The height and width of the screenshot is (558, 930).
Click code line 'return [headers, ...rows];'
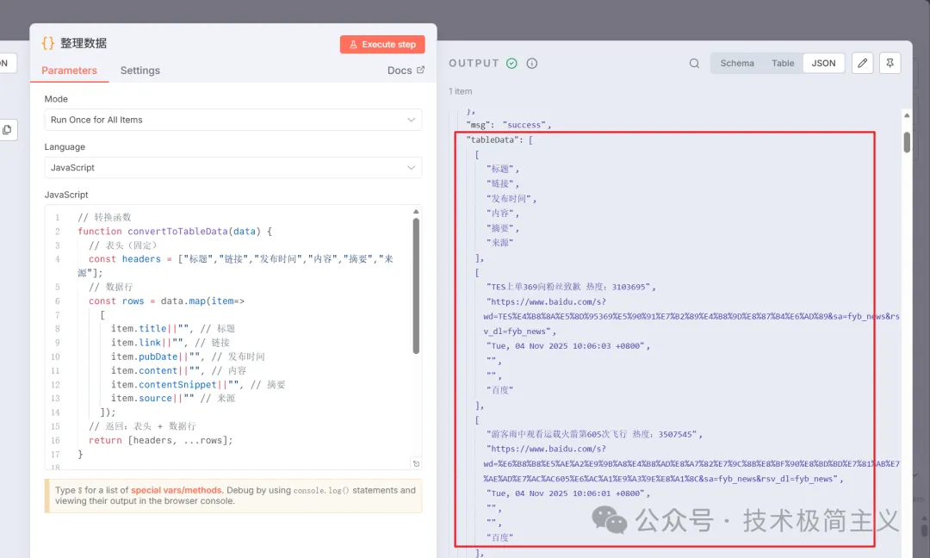point(161,441)
